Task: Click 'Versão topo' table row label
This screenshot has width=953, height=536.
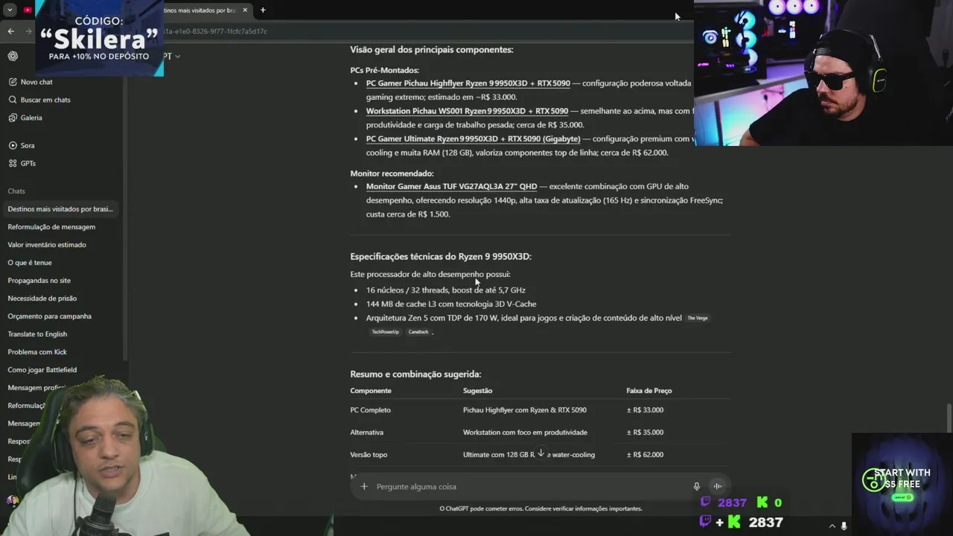Action: click(369, 455)
